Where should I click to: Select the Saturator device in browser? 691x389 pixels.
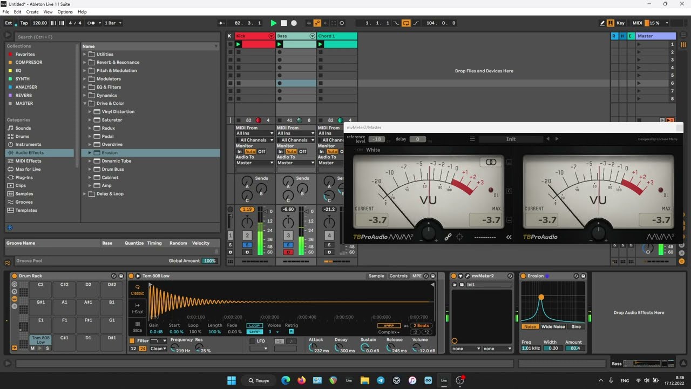(112, 120)
